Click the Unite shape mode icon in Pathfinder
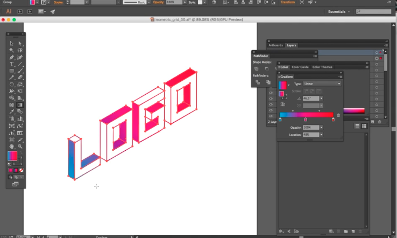This screenshot has height=238, width=397. coord(257,68)
